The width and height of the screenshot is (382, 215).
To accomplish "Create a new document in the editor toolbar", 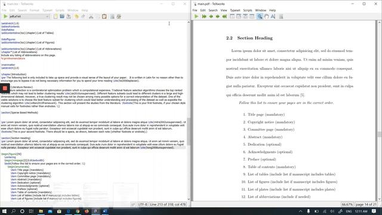I will click(56, 16).
